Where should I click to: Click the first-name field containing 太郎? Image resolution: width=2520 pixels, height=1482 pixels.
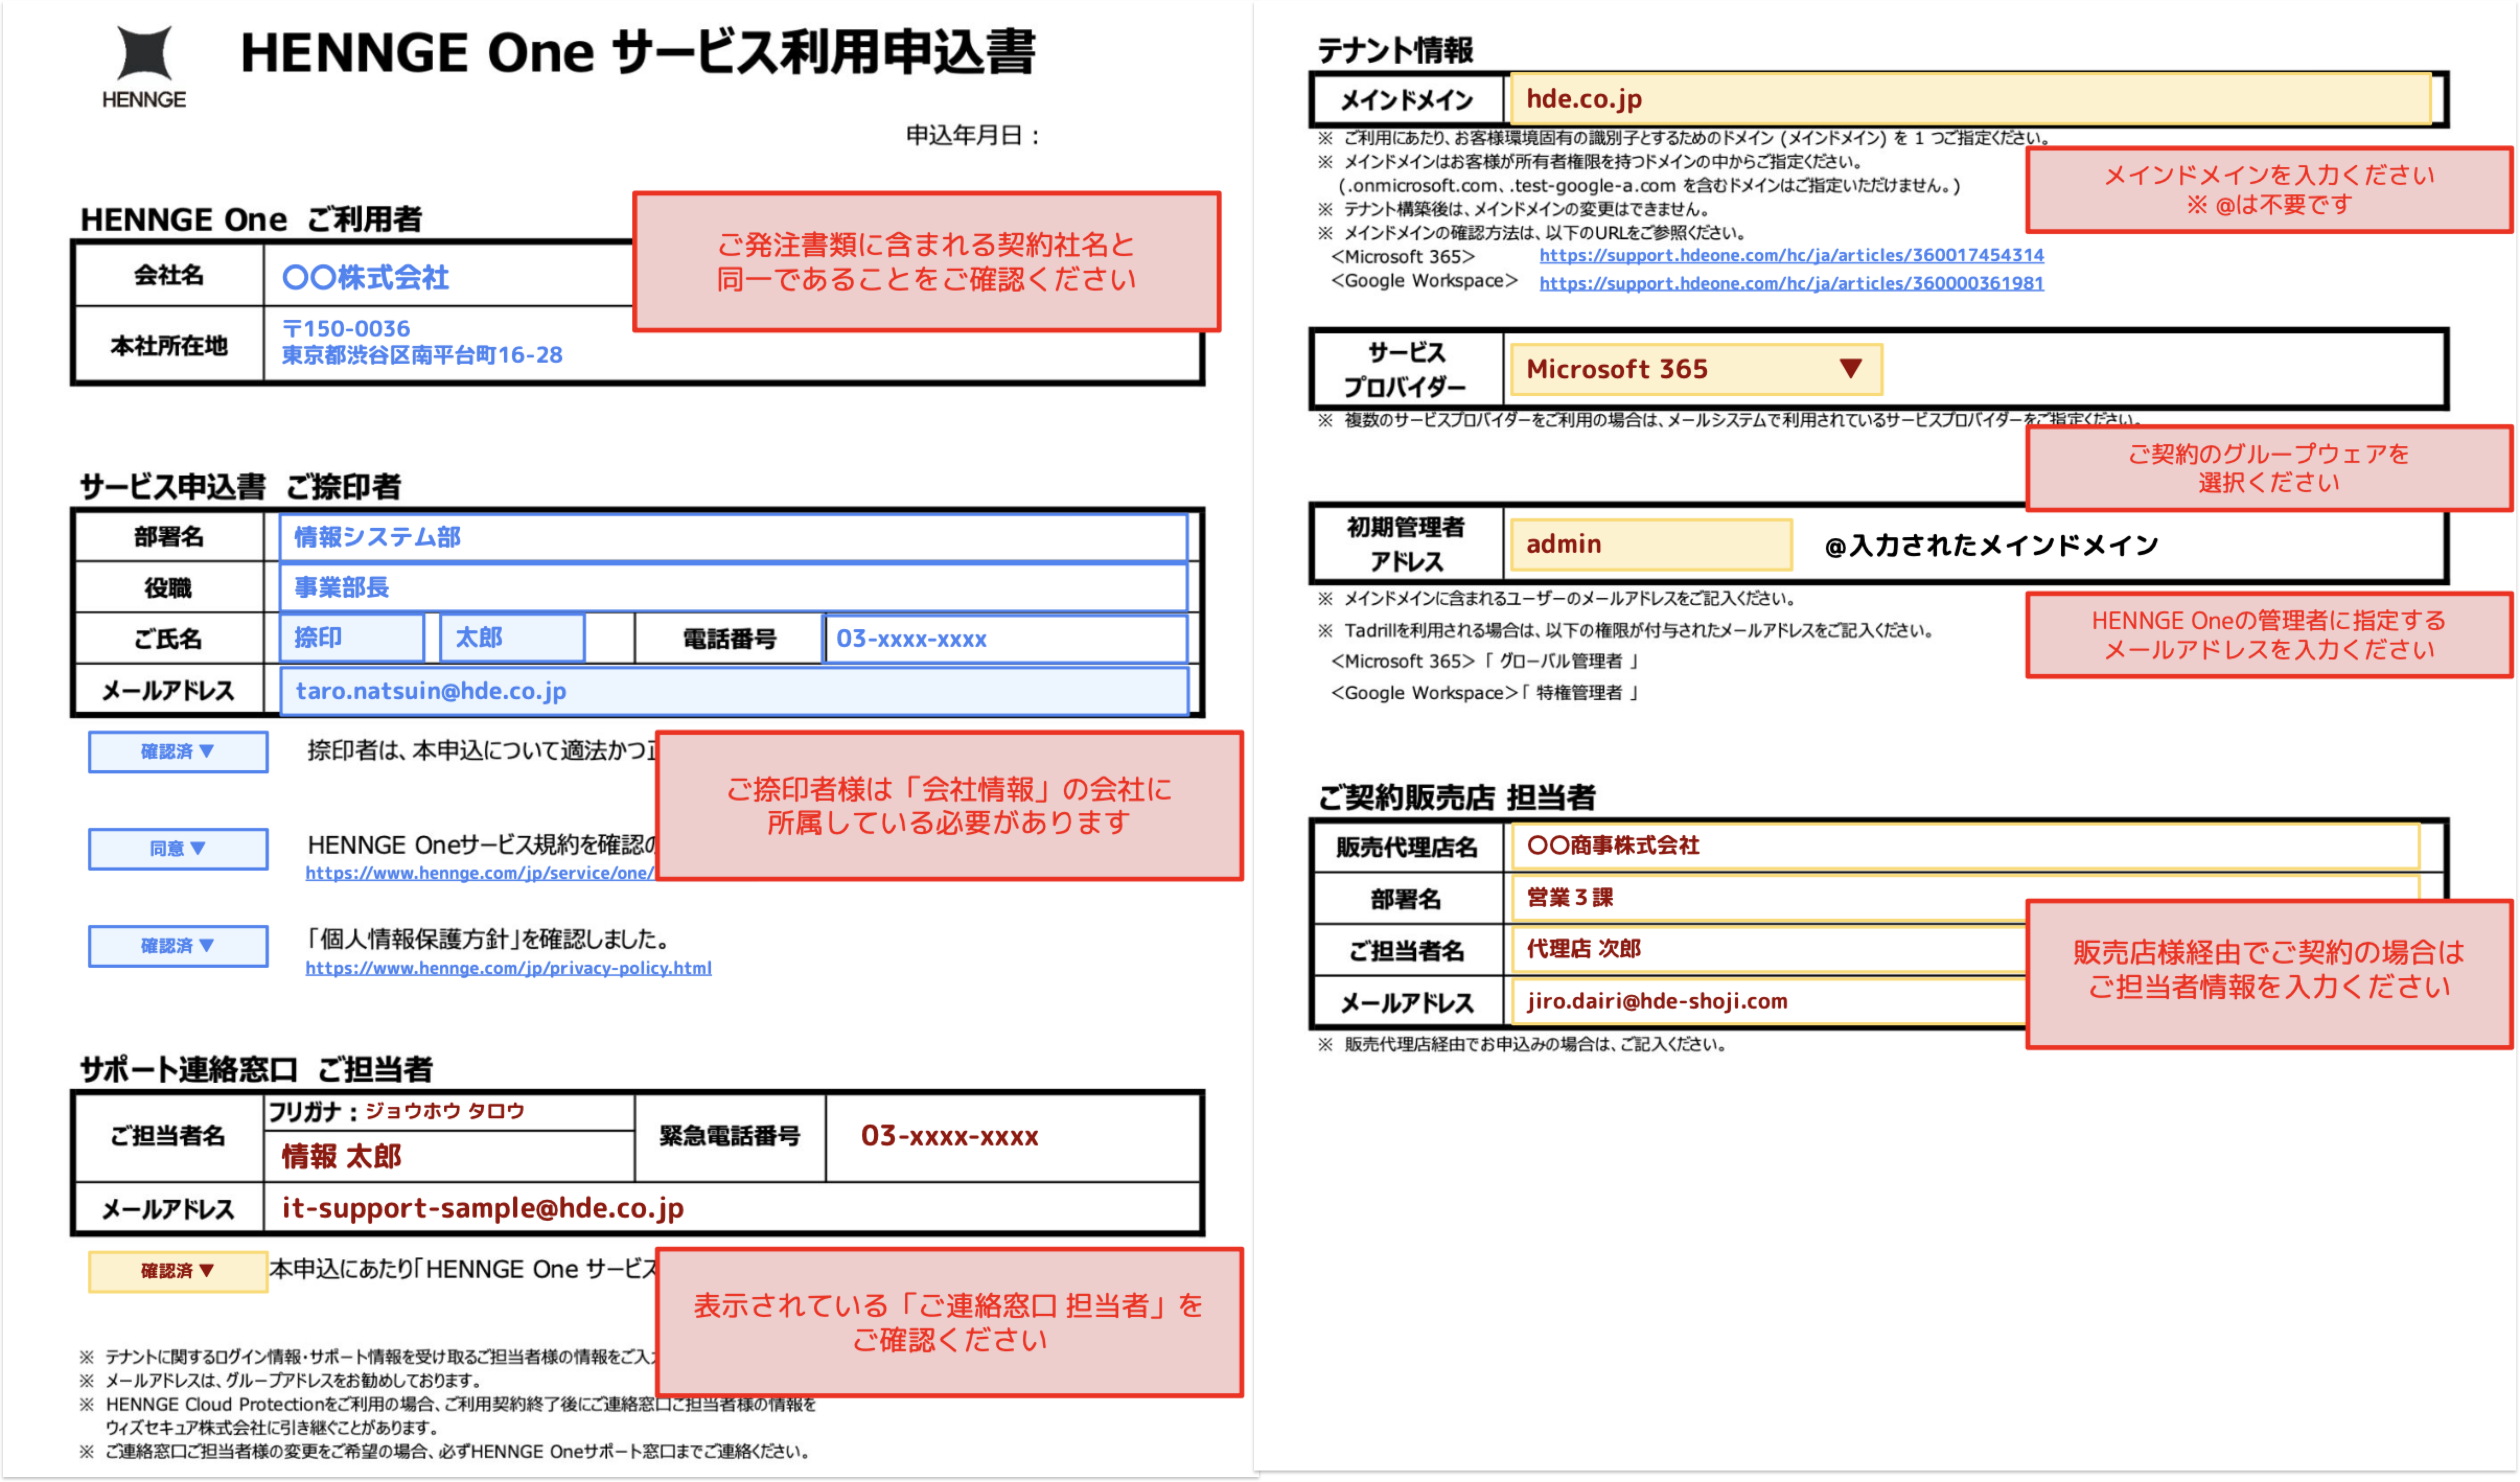pos(512,638)
